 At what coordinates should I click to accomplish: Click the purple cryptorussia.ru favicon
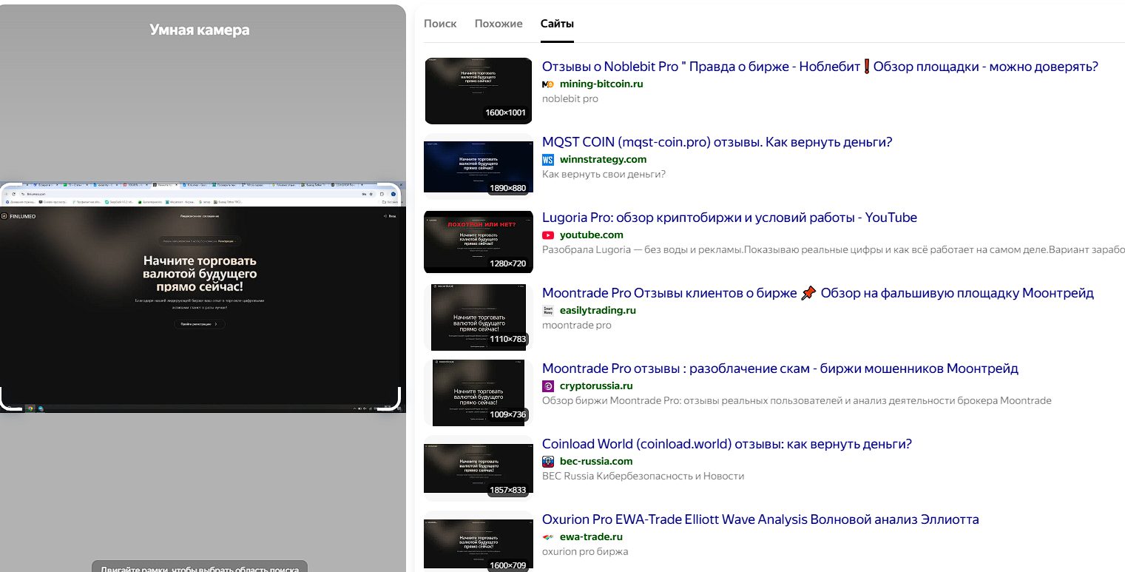coord(548,386)
